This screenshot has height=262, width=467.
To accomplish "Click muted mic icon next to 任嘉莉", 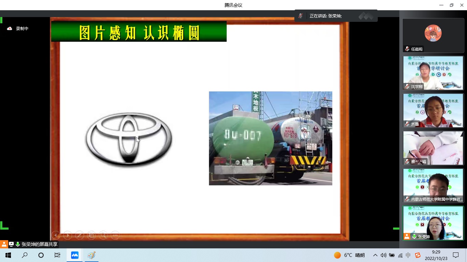I will [x=407, y=49].
